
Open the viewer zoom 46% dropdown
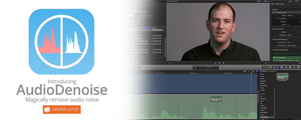tap(259, 1)
